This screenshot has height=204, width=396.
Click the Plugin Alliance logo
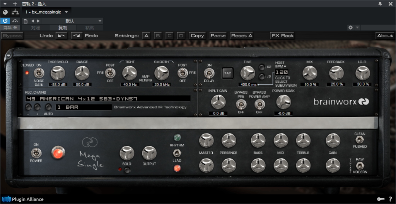23,199
